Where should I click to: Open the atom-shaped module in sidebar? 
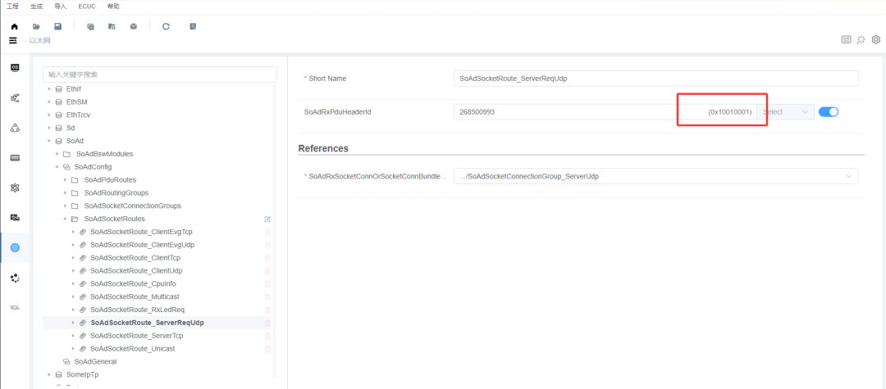pyautogui.click(x=16, y=188)
